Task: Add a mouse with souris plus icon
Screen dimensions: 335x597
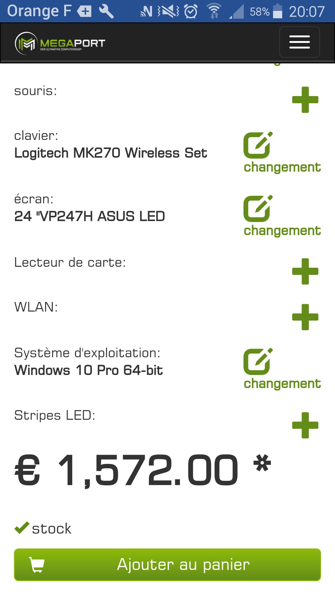Action: (x=305, y=100)
